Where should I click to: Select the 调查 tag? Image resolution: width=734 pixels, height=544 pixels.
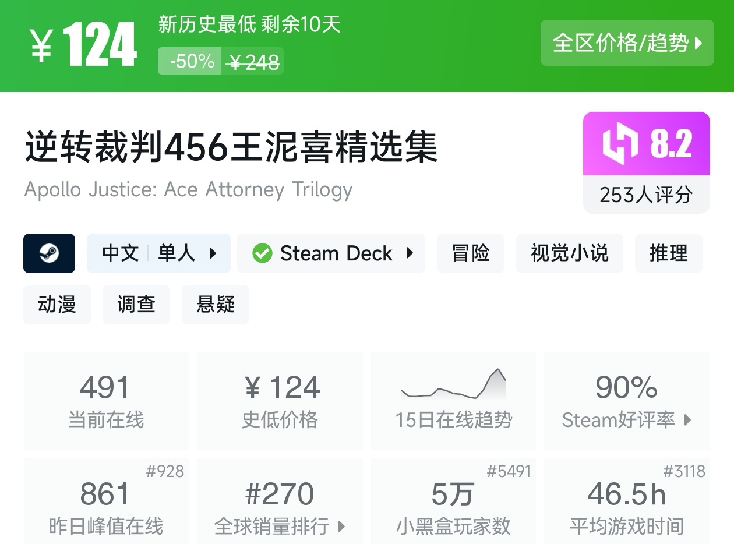tap(136, 305)
